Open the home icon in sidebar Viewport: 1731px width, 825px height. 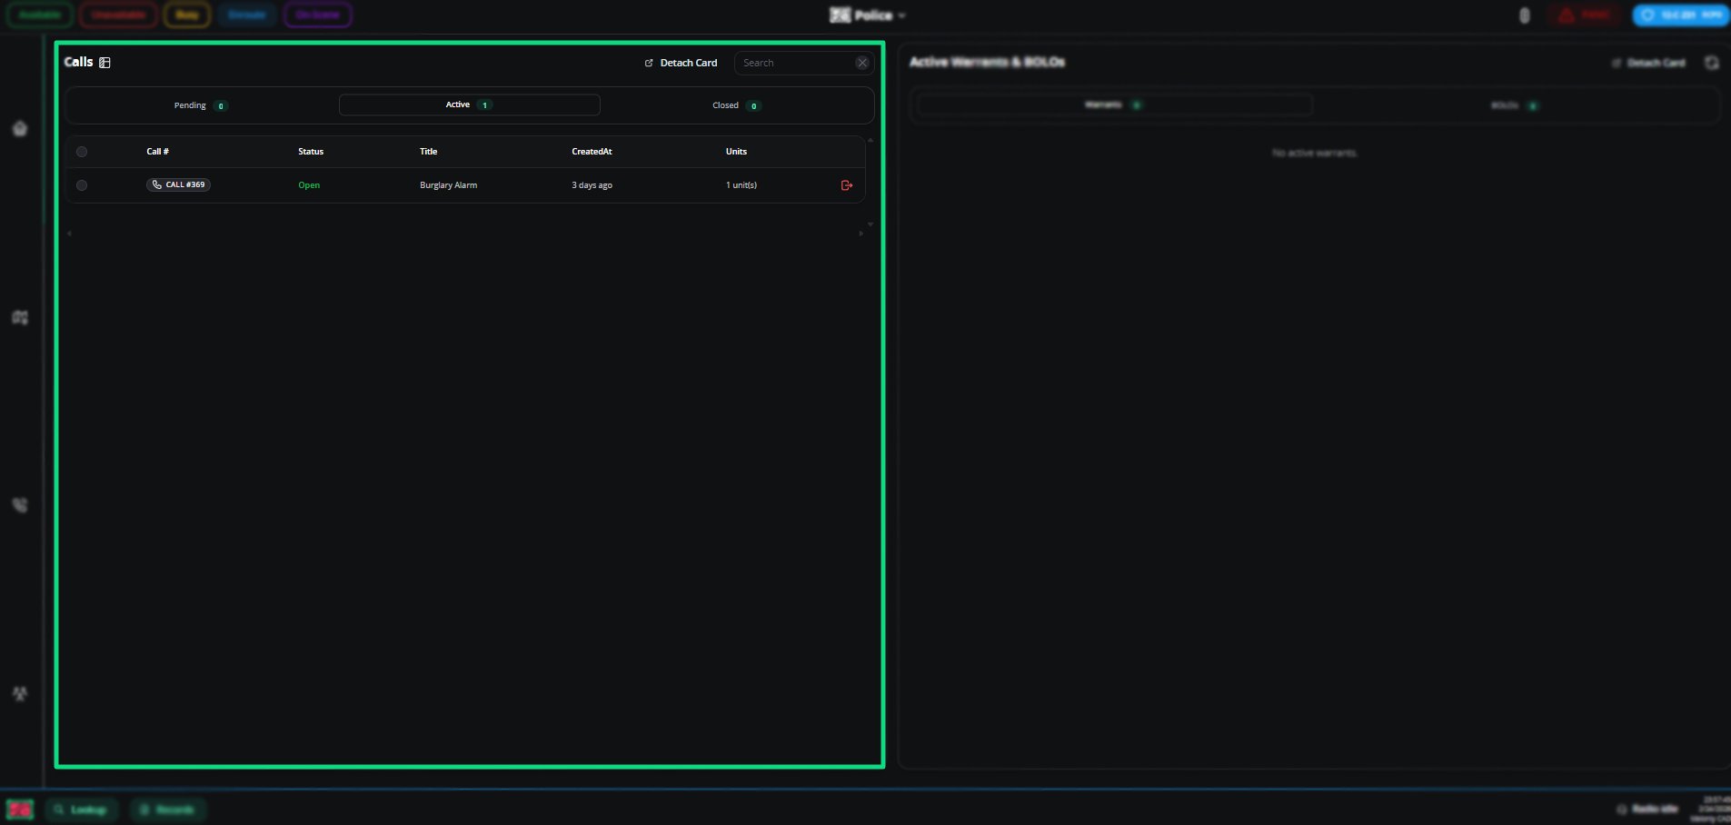point(20,129)
